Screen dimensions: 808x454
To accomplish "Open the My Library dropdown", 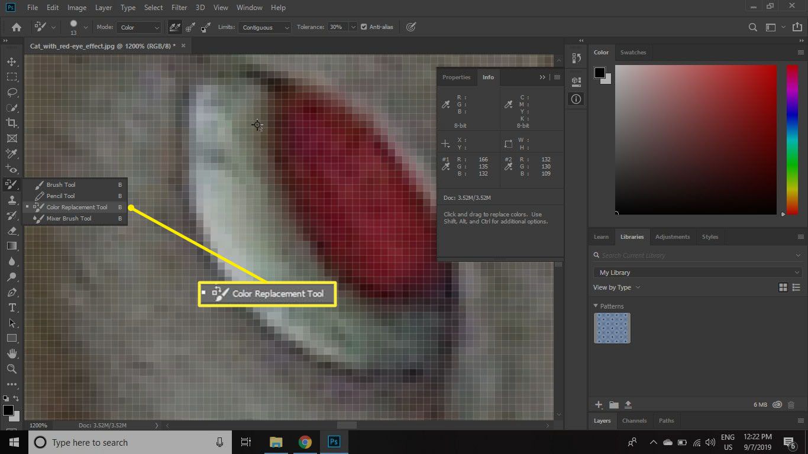I will pyautogui.click(x=697, y=273).
